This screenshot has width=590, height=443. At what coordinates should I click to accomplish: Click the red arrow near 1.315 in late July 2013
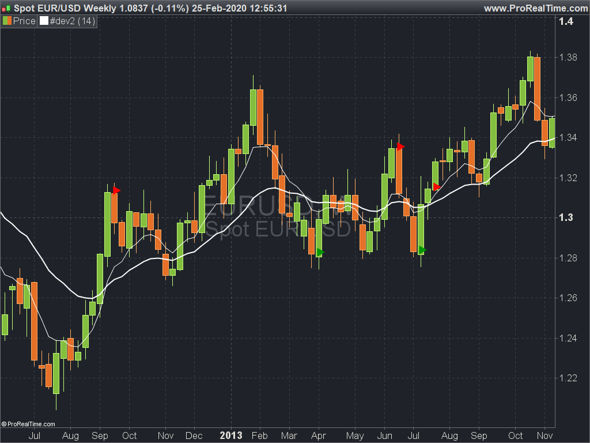pyautogui.click(x=437, y=187)
